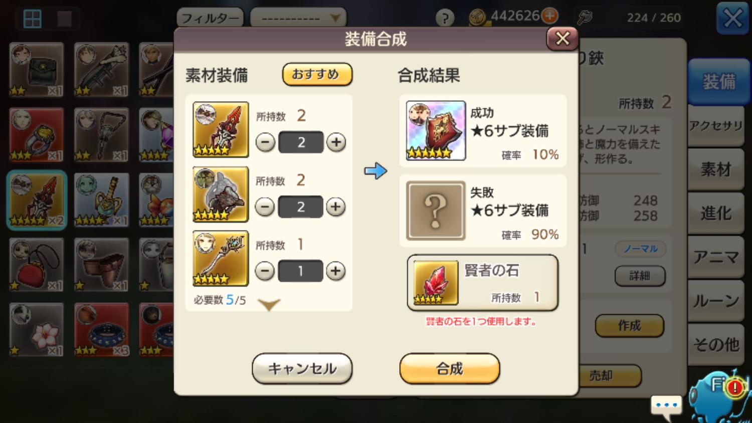752x423 pixels.
Task: Decrease second material quantity with minus
Action: [265, 206]
